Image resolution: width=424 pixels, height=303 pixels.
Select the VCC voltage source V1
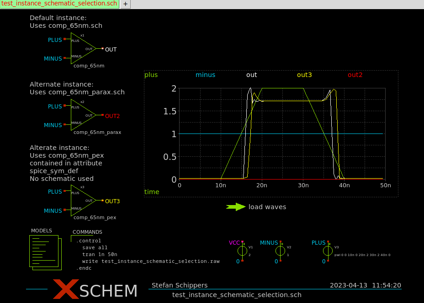pyautogui.click(x=242, y=251)
